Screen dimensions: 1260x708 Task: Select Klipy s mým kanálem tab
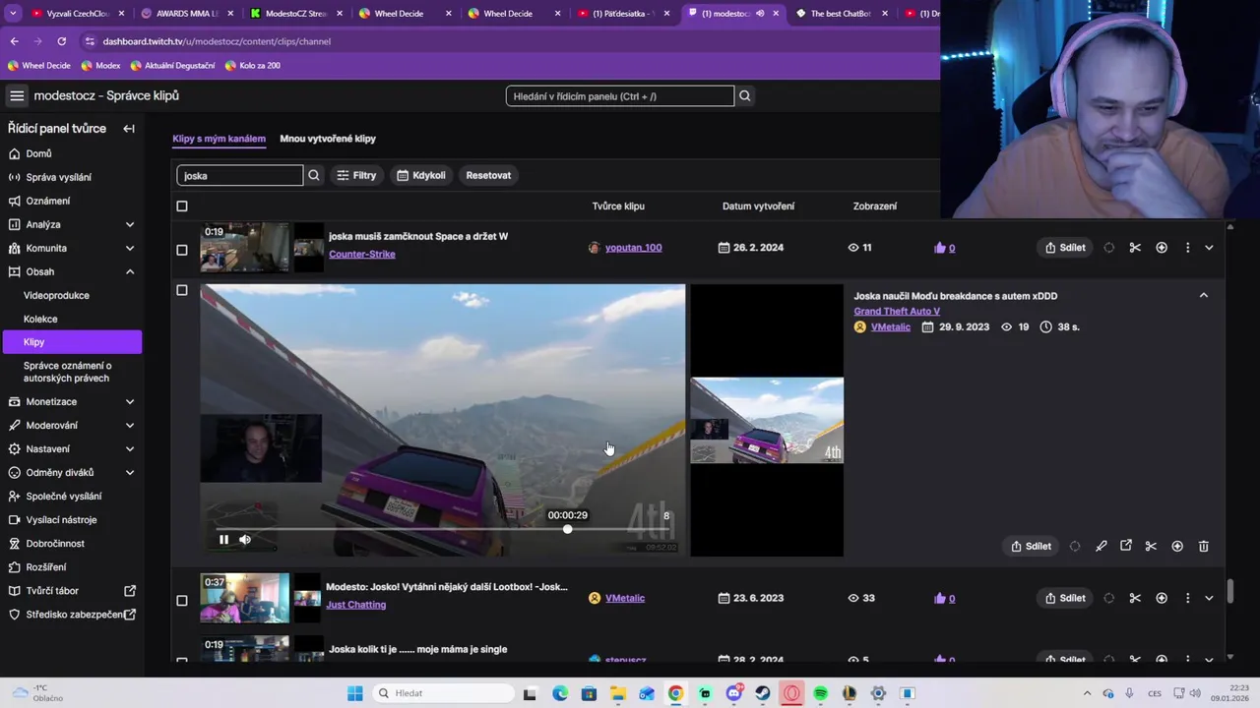(219, 139)
